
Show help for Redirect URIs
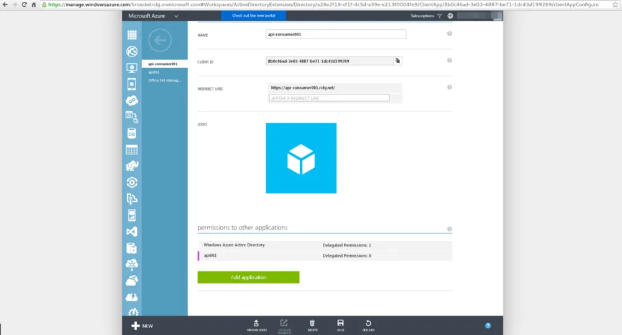click(x=450, y=87)
